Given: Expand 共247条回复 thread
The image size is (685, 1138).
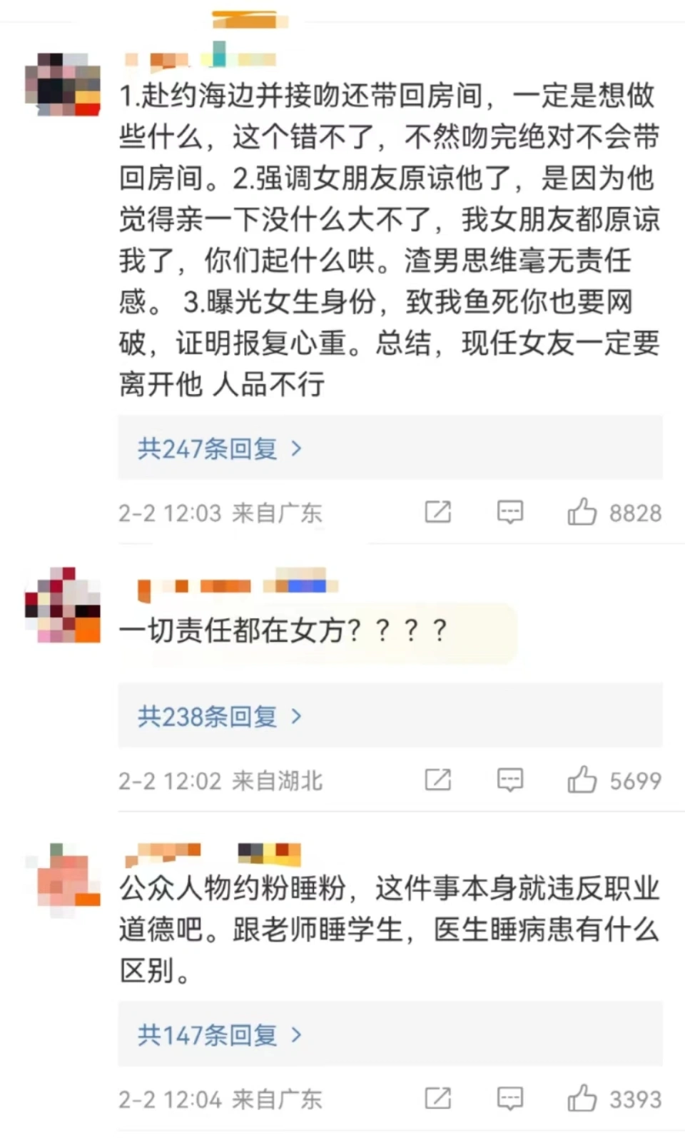Looking at the screenshot, I should [220, 448].
